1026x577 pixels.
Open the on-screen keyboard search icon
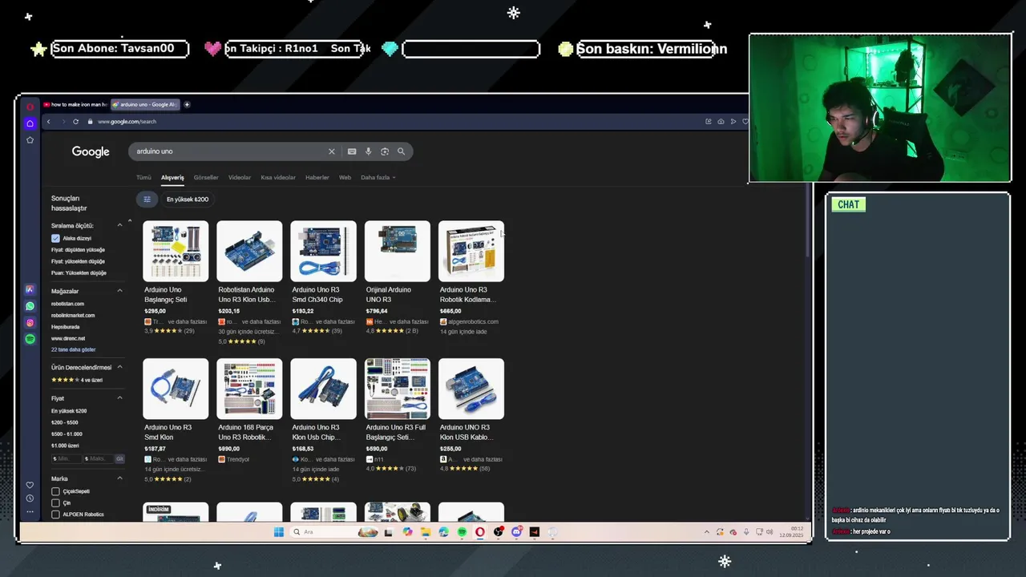tap(352, 151)
